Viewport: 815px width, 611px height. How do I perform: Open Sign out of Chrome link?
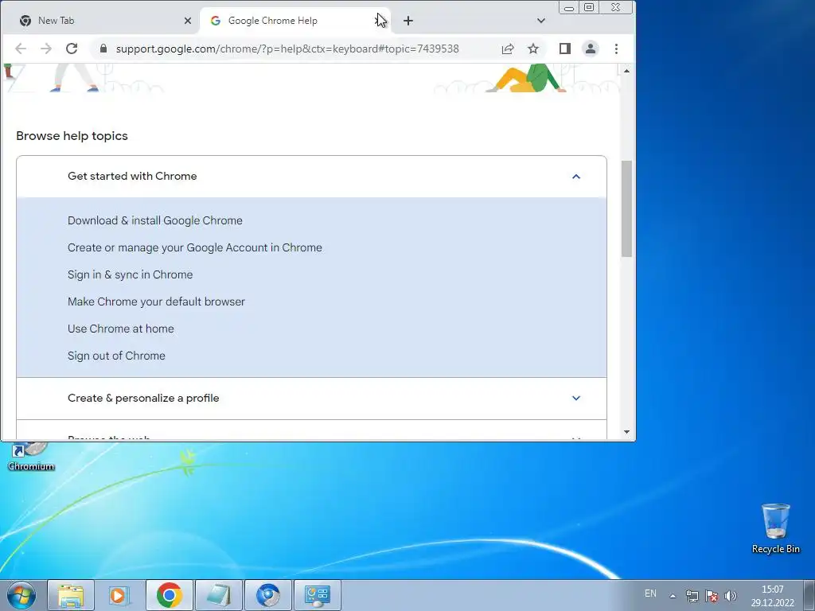coord(116,356)
